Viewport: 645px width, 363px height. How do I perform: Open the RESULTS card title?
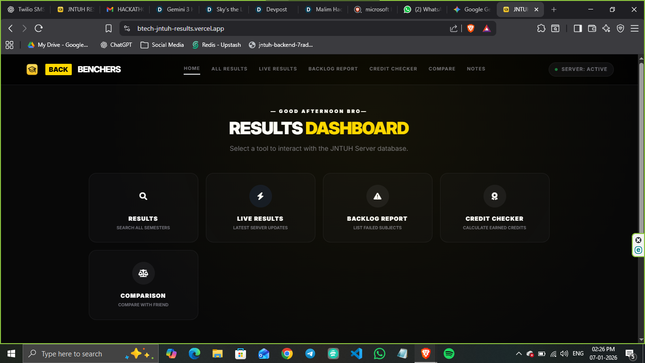[143, 219]
